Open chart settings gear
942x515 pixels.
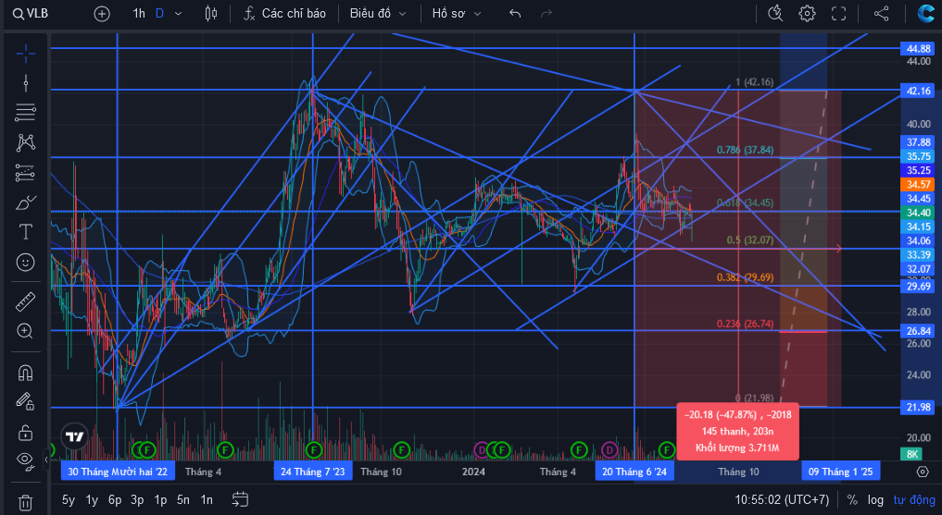(x=807, y=13)
